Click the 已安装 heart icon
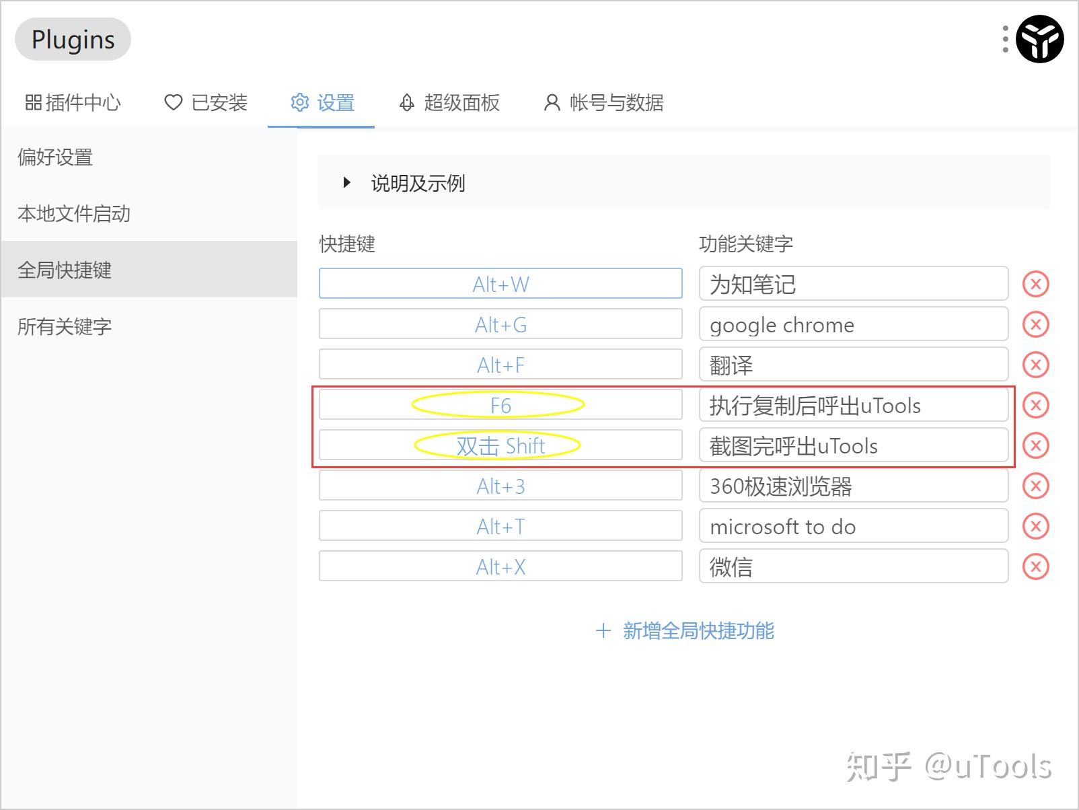1079x810 pixels. [x=204, y=102]
